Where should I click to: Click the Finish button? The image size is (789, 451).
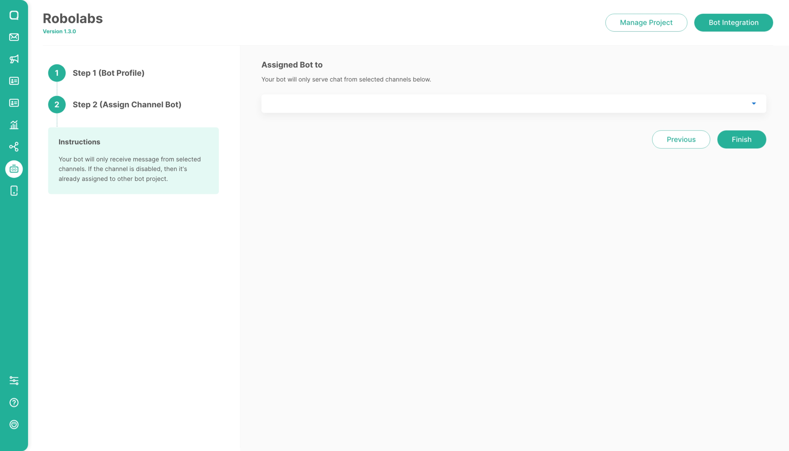[x=741, y=139]
